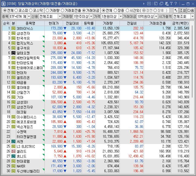
Task: Click the duplicate window icon in title bar
Action: point(161,4)
